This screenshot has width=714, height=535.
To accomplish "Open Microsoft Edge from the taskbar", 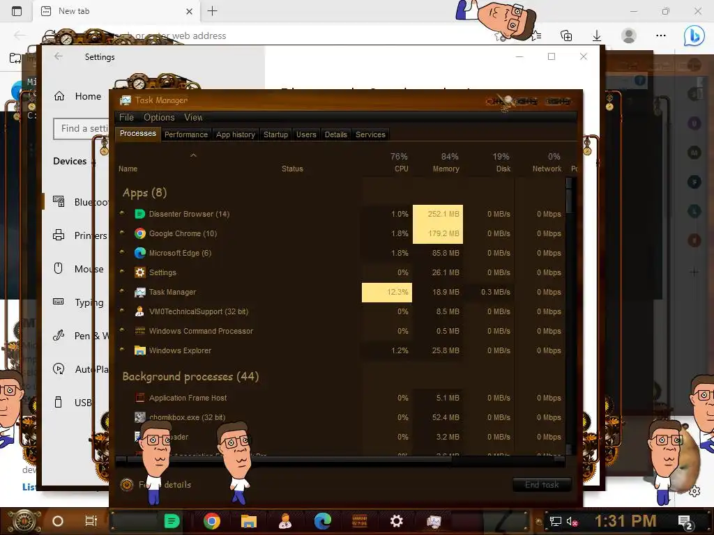I will tap(322, 521).
